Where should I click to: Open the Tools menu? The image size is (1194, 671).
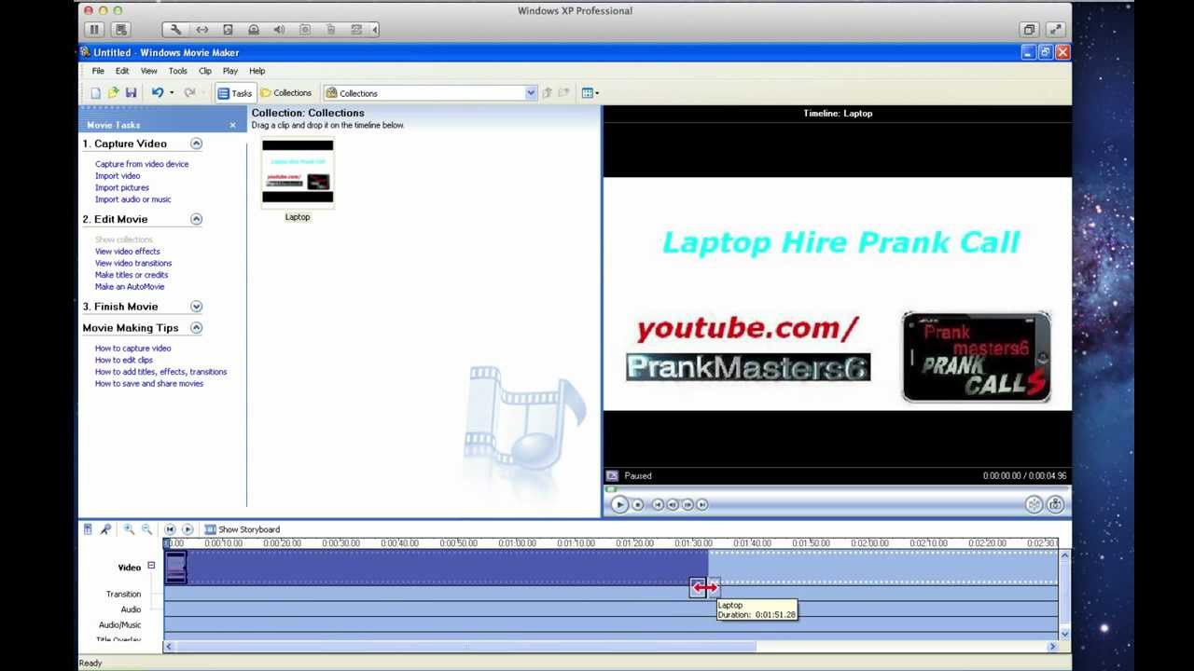[x=177, y=71]
